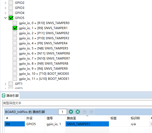Open the 路由引脚 tab
The width and height of the screenshot is (152, 133).
(x=10, y=96)
